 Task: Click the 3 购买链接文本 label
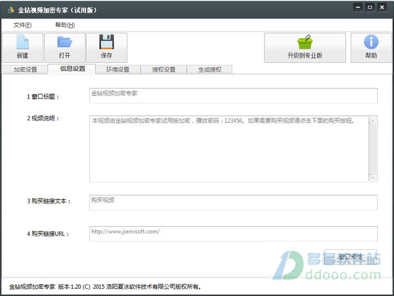pos(49,201)
